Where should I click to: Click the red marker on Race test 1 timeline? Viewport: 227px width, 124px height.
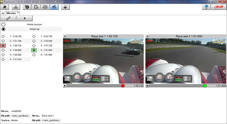coord(123,86)
